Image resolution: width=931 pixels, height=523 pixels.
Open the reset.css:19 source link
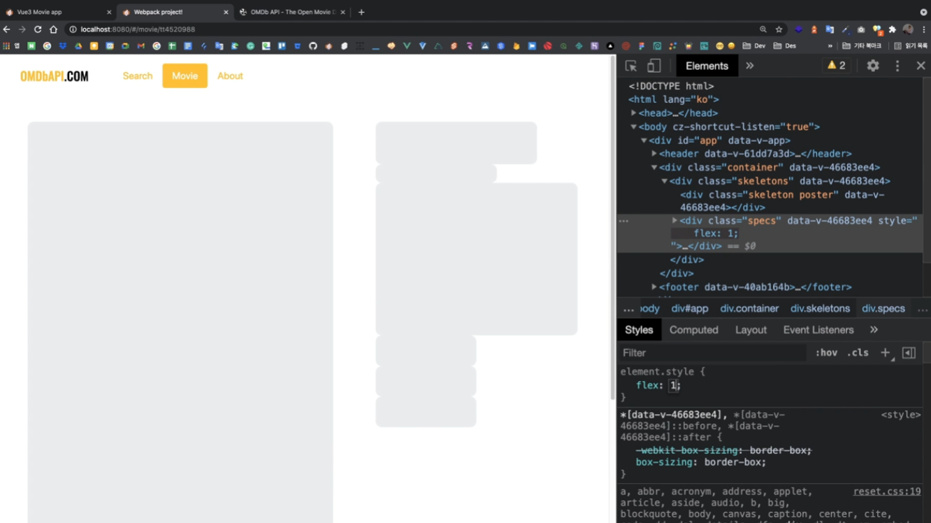pyautogui.click(x=887, y=492)
